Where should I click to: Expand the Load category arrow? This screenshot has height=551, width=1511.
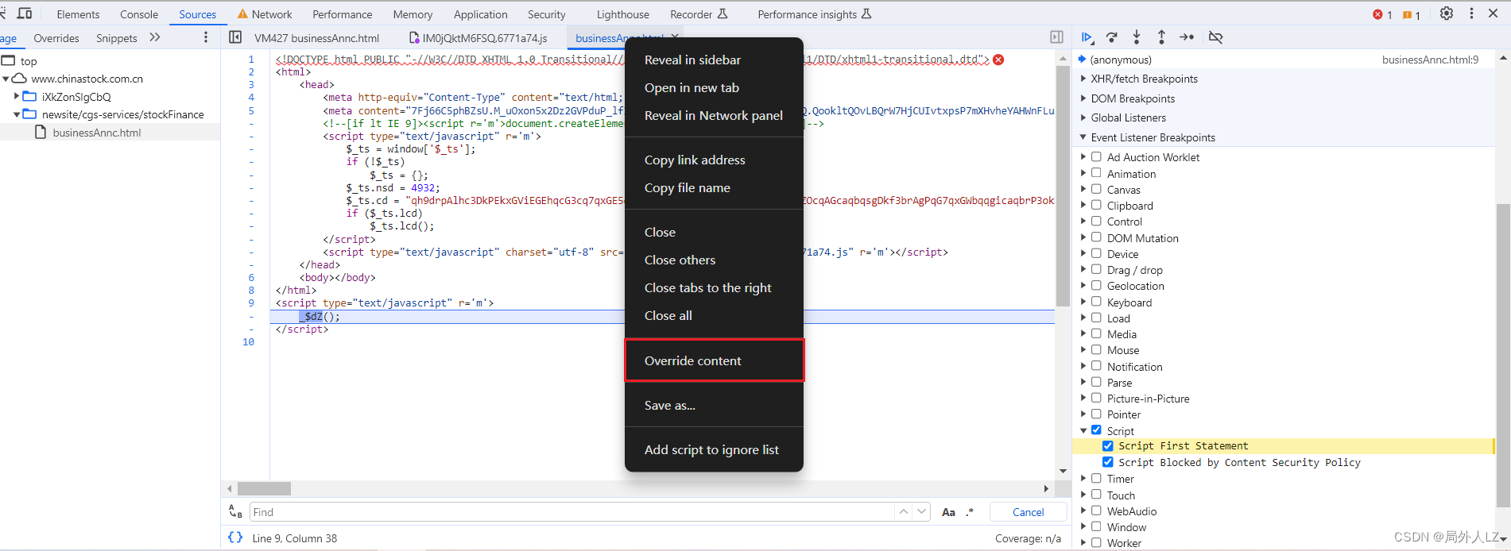point(1083,318)
